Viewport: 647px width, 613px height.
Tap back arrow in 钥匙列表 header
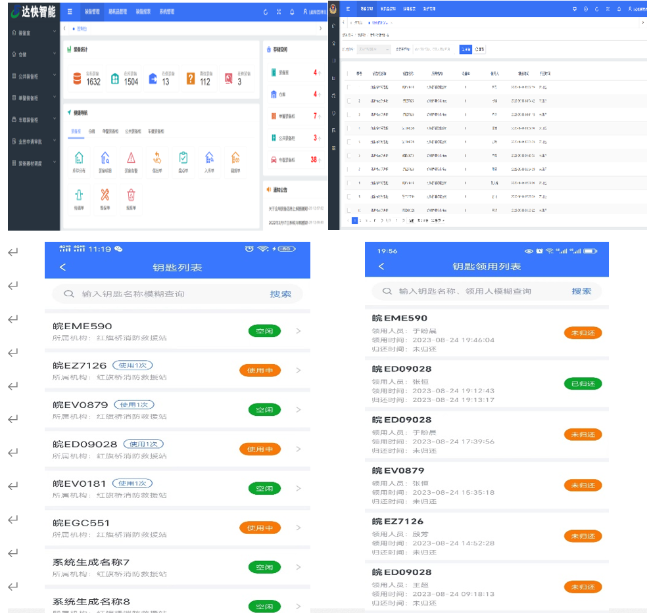coord(63,267)
